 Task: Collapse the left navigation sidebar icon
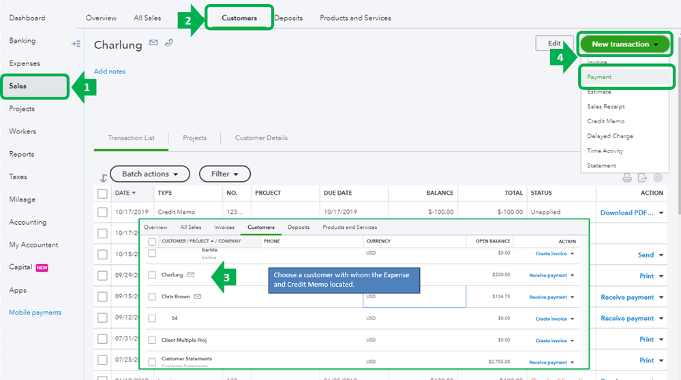click(x=76, y=44)
